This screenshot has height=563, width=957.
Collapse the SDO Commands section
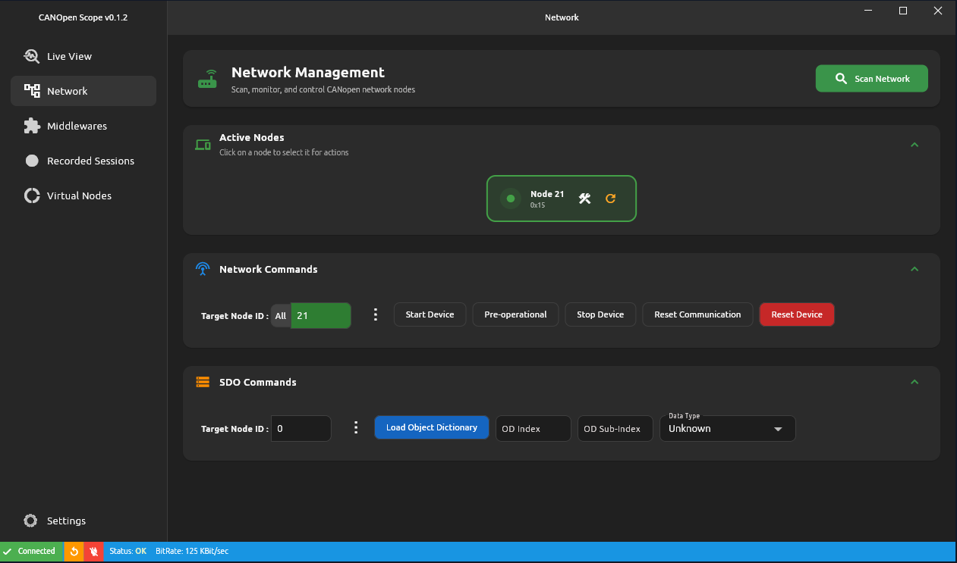pos(915,381)
